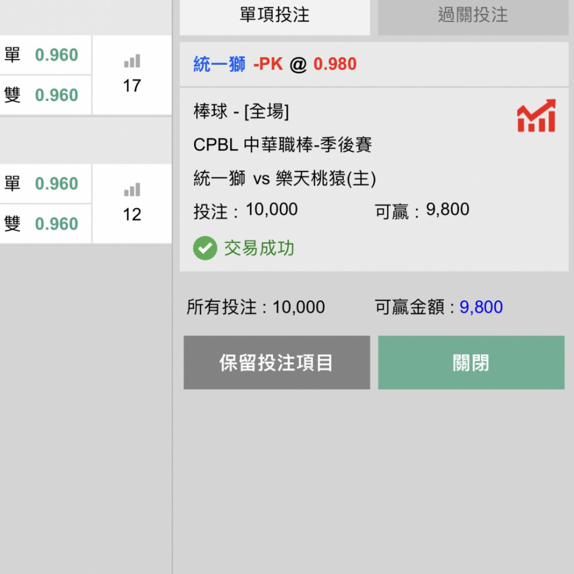
Task: Click the 棒球 - [全場] text
Action: [x=241, y=111]
